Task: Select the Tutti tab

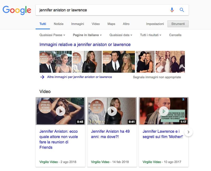Action: point(43,24)
